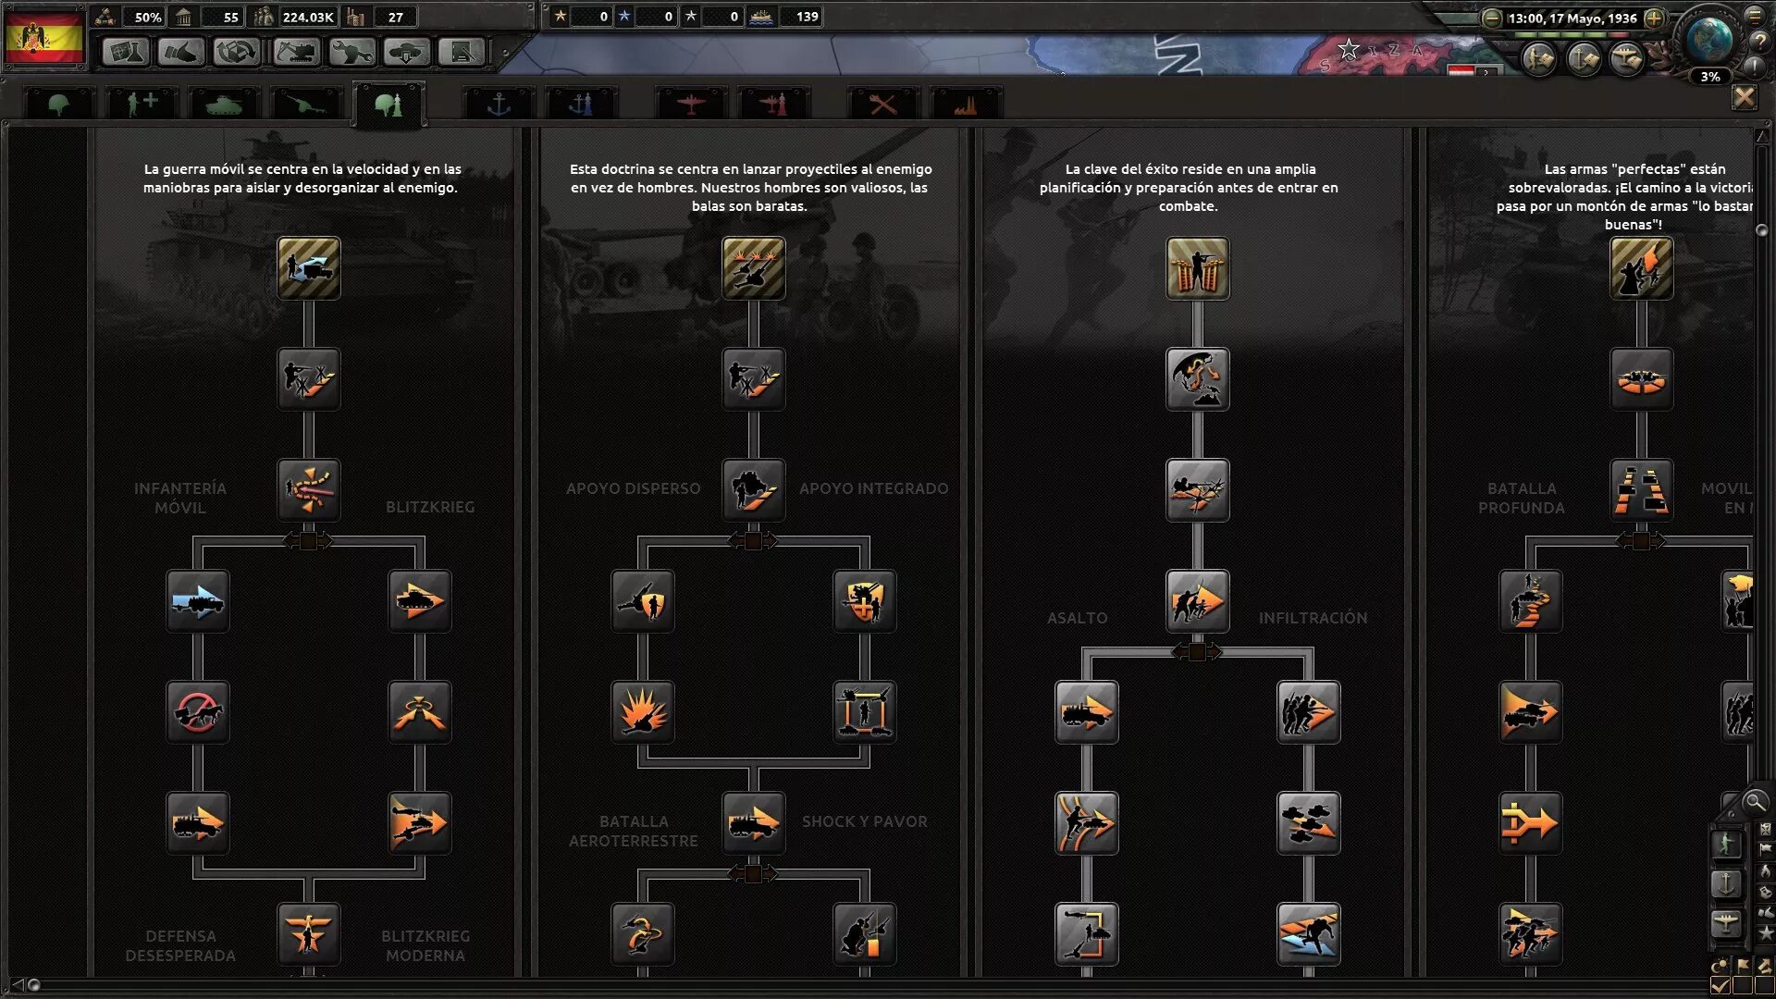Click the Spanish flag
Image resolution: width=1776 pixels, height=999 pixels.
[43, 37]
